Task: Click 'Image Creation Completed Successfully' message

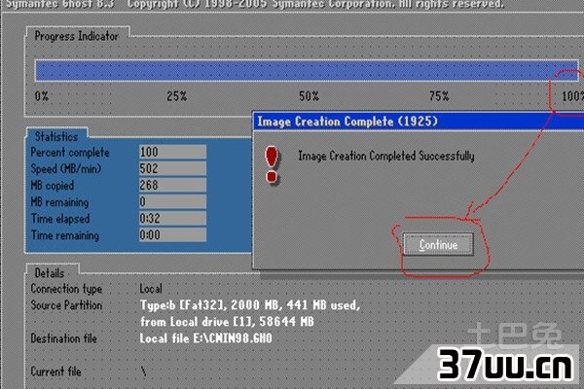Action: (x=386, y=156)
